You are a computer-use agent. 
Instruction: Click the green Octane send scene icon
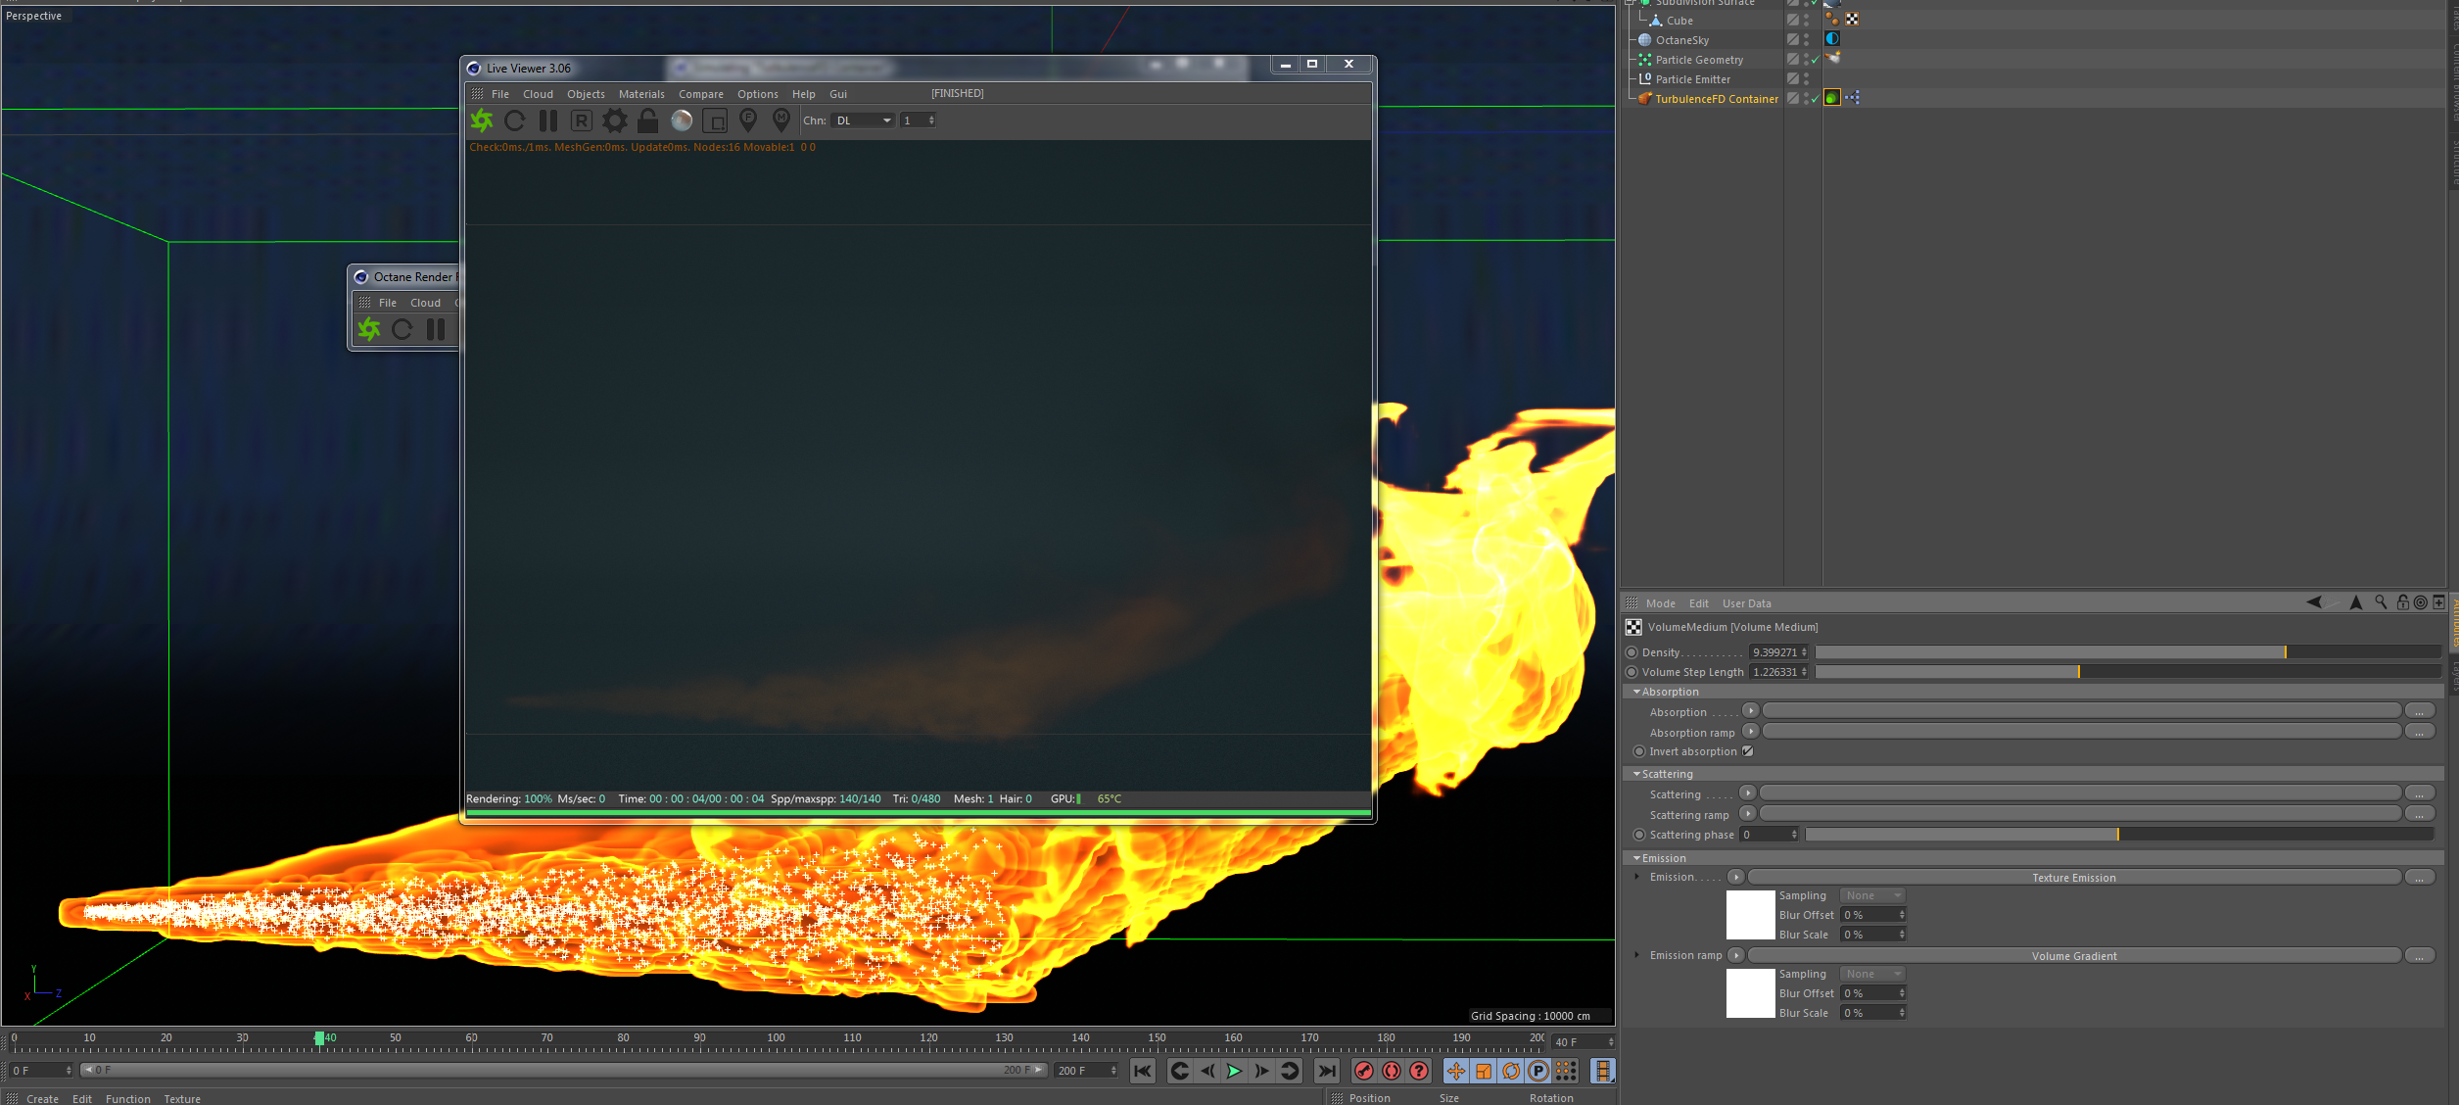pyautogui.click(x=482, y=120)
